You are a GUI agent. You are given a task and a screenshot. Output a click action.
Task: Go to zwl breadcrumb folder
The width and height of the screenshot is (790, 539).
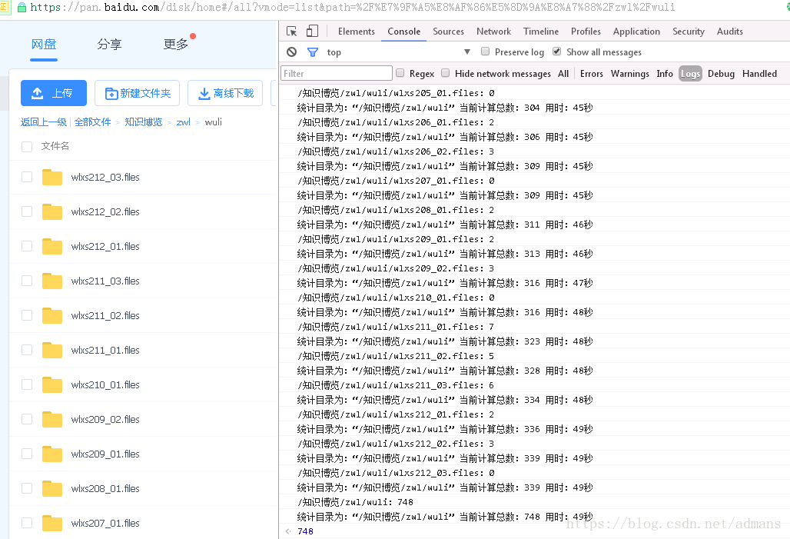pyautogui.click(x=184, y=122)
